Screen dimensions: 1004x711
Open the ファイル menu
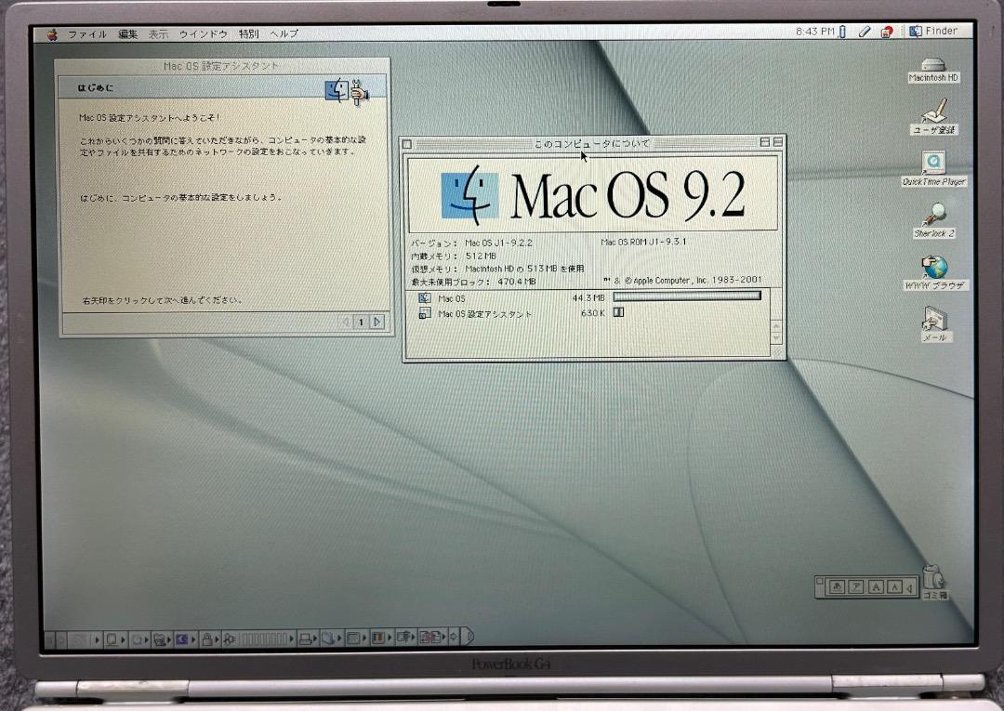(87, 33)
